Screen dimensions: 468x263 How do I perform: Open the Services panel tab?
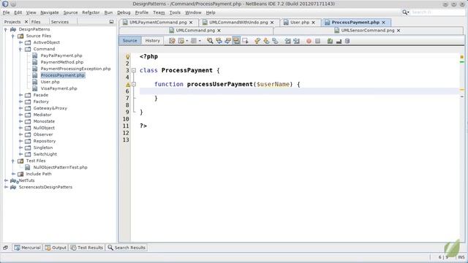pos(60,22)
